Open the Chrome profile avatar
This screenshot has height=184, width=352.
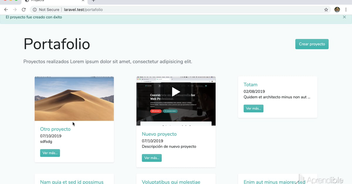[337, 10]
